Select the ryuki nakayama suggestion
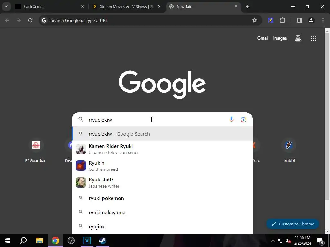Viewport: 330px width, 247px height. click(162, 212)
